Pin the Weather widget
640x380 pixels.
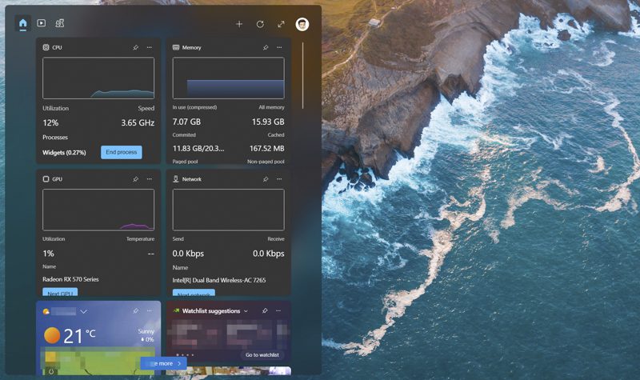[135, 310]
